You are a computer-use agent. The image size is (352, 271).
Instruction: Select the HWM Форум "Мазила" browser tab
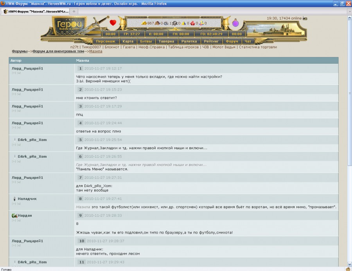[36, 11]
